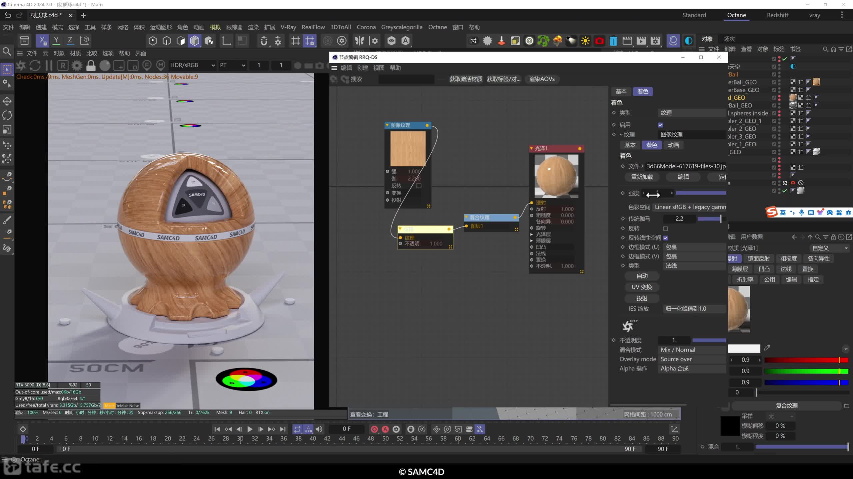Viewport: 853px width, 479px height.
Task: Open search magnifier in left sidebar
Action: 7,51
